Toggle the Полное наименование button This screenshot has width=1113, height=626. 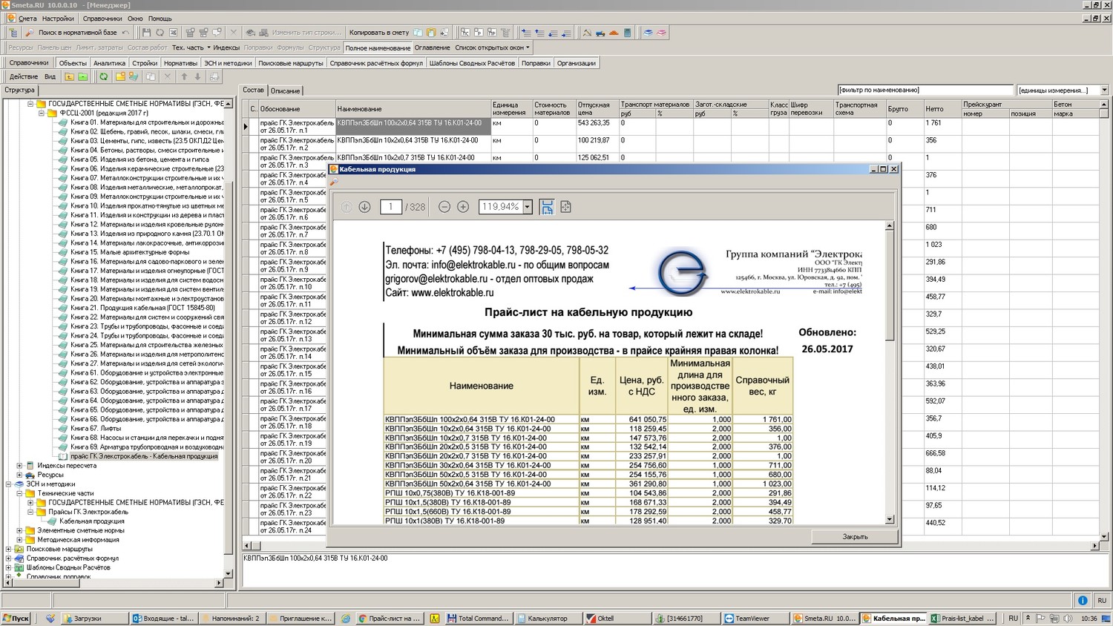(x=378, y=47)
